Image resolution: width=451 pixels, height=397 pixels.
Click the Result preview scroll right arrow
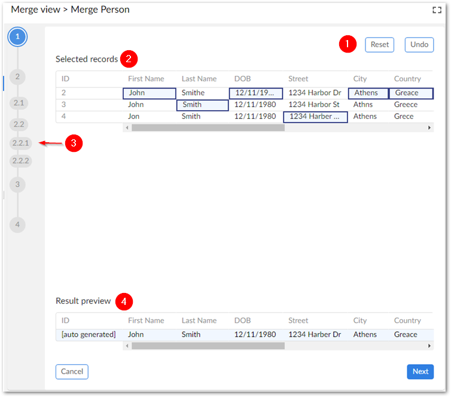point(429,346)
